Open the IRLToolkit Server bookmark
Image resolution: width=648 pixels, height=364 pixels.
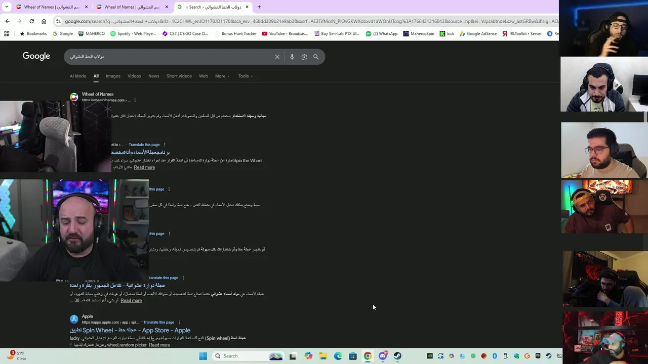click(x=522, y=34)
